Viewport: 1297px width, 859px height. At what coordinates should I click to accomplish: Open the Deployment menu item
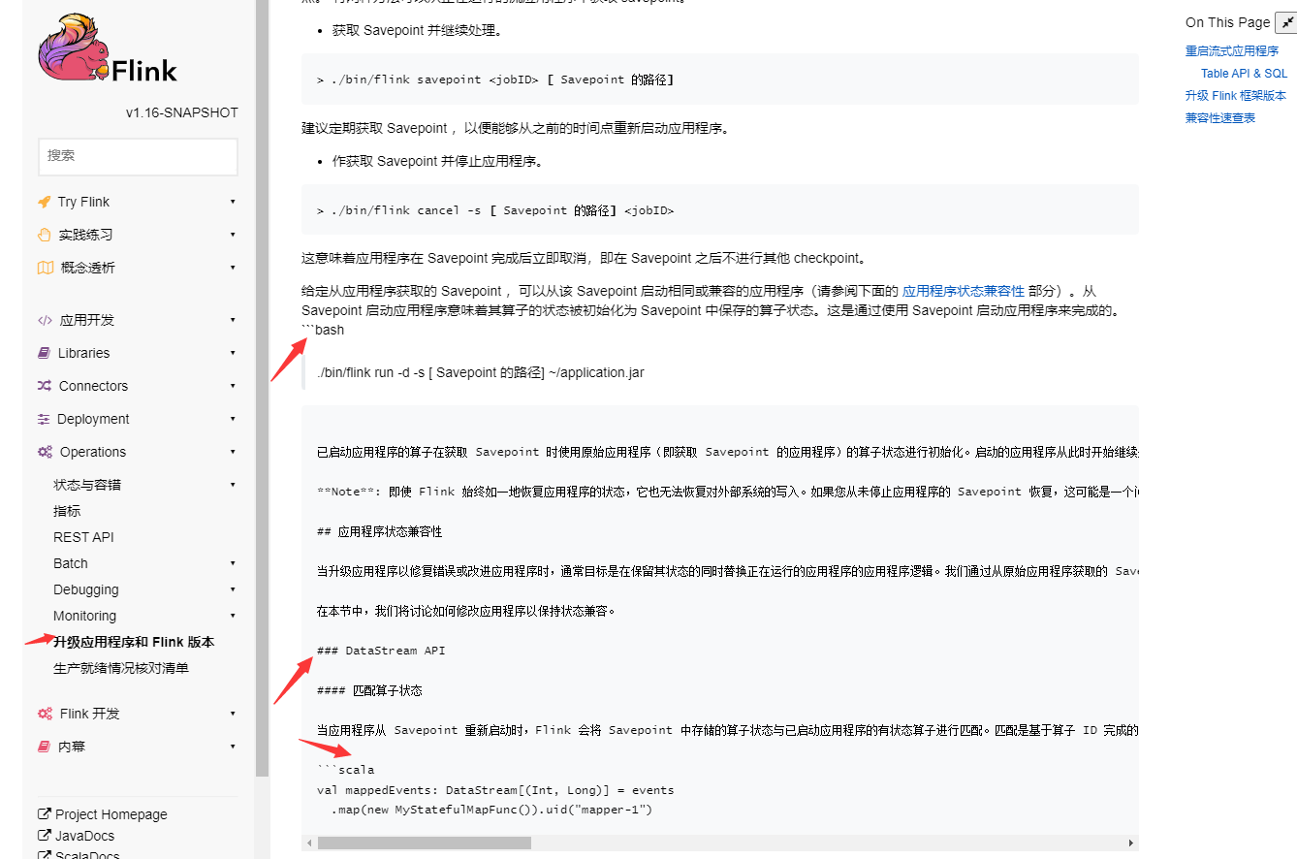point(93,419)
